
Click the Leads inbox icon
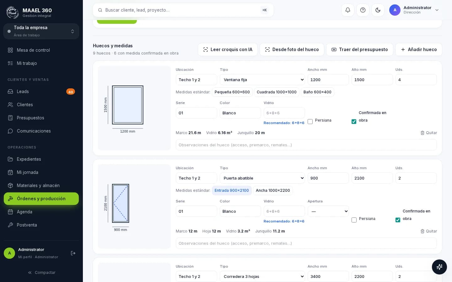coord(10,91)
